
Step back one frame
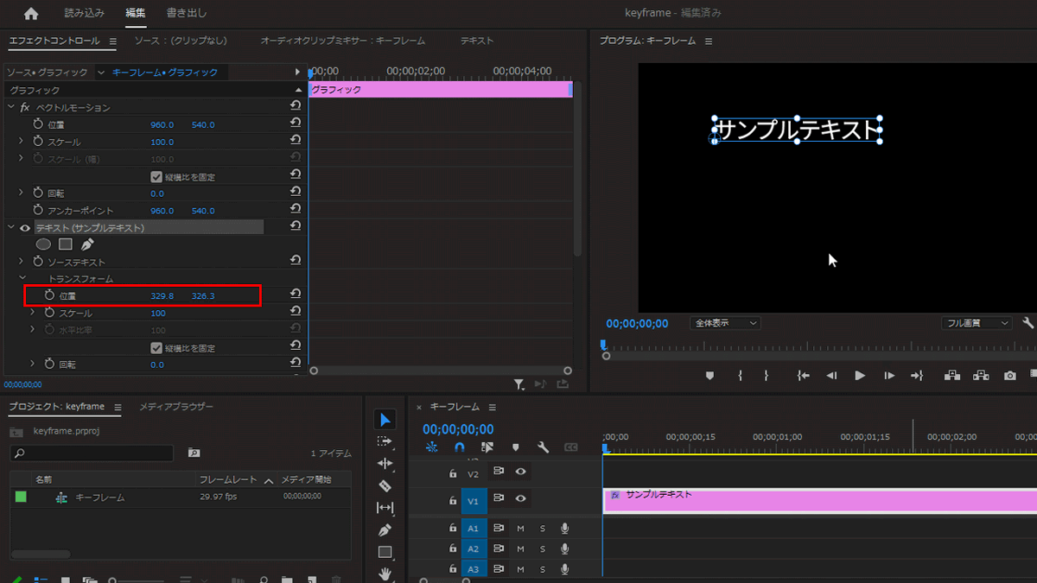(x=831, y=376)
